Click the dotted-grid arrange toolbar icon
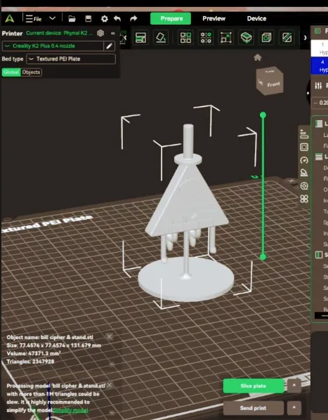This screenshot has height=420, width=328. pyautogui.click(x=206, y=37)
